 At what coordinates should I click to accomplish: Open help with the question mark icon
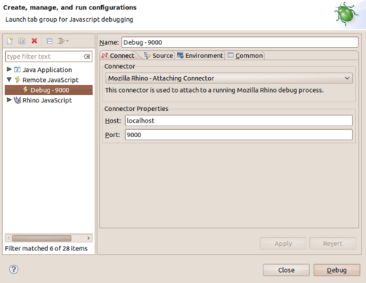click(x=14, y=269)
